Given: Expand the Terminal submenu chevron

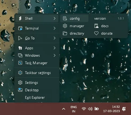Looking at the screenshot, I should tap(55, 28).
